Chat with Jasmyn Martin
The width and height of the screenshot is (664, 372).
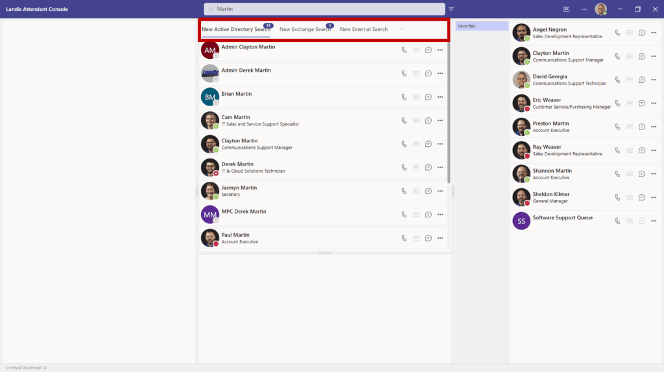click(428, 191)
